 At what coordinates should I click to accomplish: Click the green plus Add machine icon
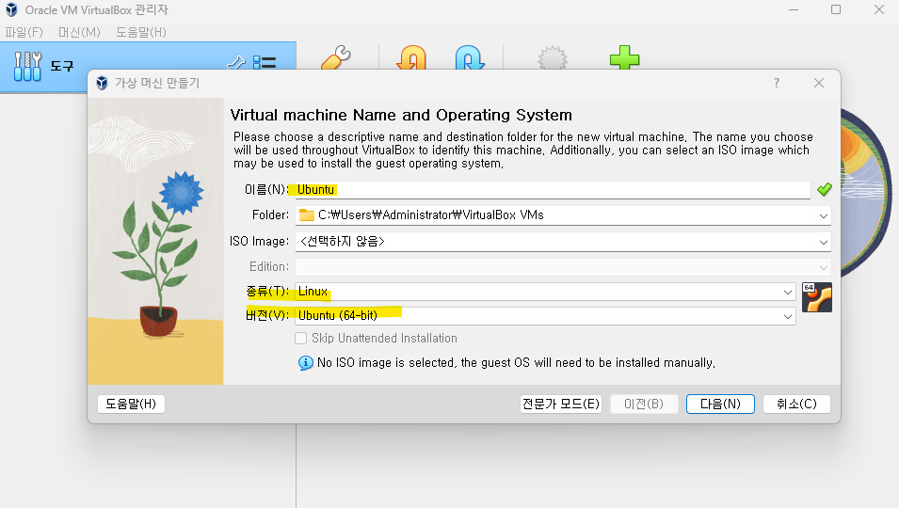pyautogui.click(x=624, y=57)
